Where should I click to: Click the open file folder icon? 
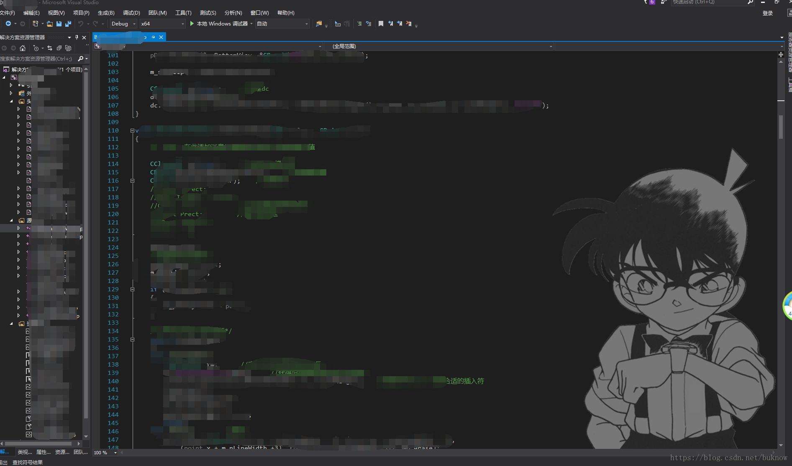[49, 23]
